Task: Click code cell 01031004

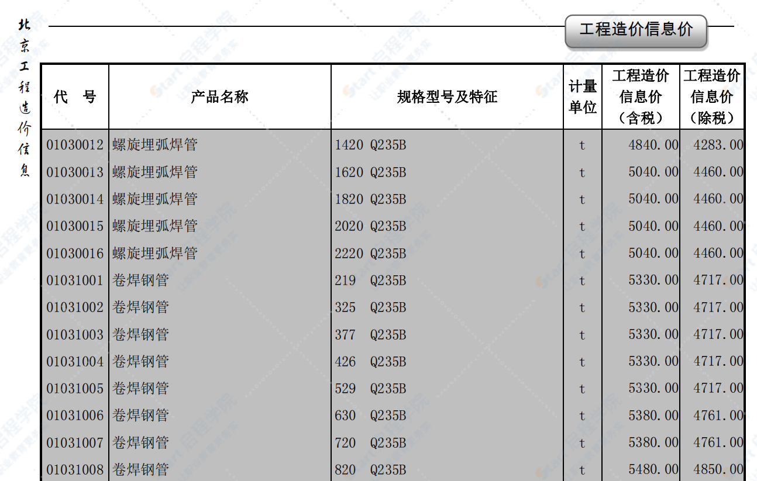Action: 75,362
